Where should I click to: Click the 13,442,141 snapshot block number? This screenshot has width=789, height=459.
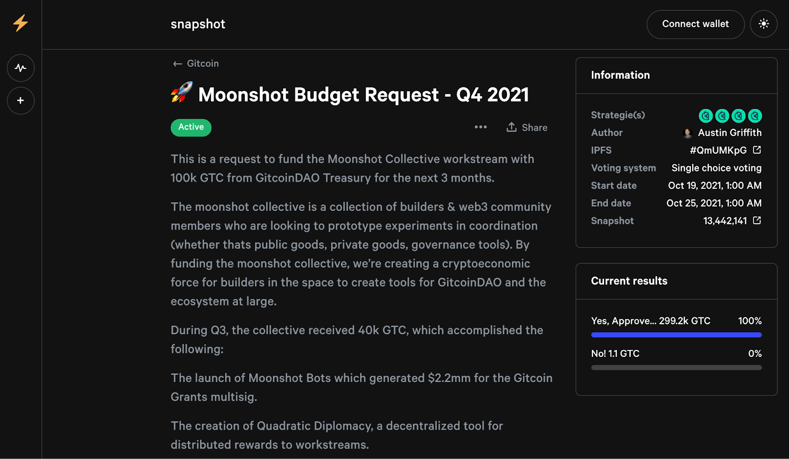tap(725, 221)
